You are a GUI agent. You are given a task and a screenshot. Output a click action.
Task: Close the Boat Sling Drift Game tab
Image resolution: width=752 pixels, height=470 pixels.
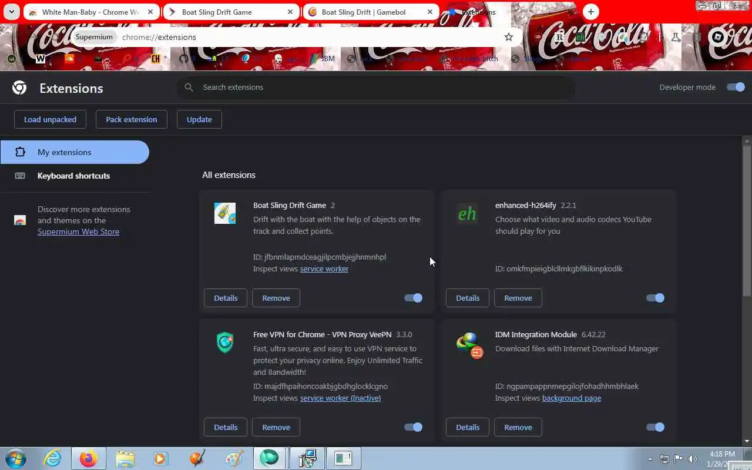290,12
